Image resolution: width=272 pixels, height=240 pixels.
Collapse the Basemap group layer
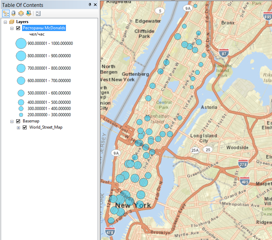tap(12, 121)
